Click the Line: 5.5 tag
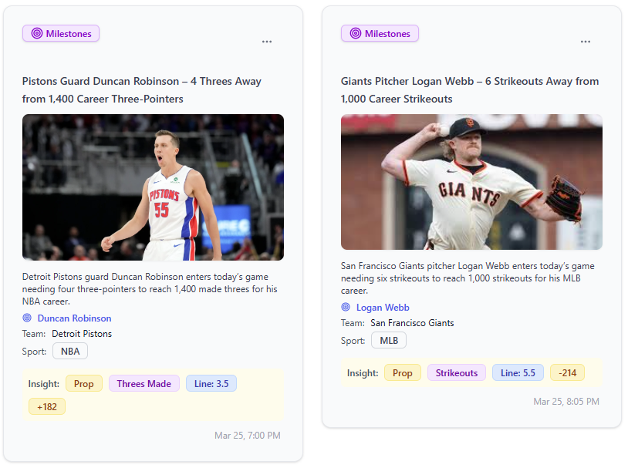Viewport: 628px width, 468px height. [x=518, y=373]
